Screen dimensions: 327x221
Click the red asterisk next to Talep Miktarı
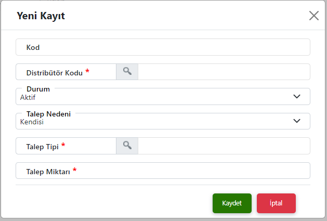[75, 170]
